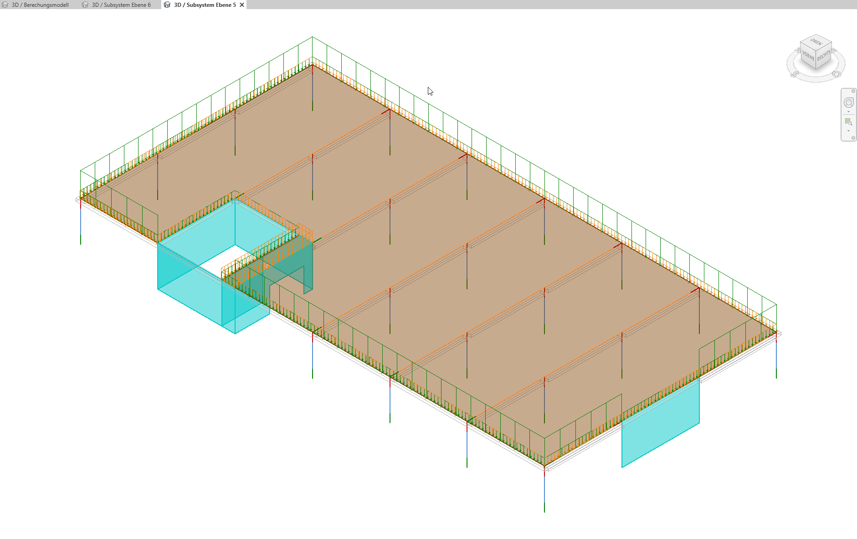Image resolution: width=857 pixels, height=539 pixels.
Task: Select the cyan wall panel at bottom right
Action: tap(661, 426)
